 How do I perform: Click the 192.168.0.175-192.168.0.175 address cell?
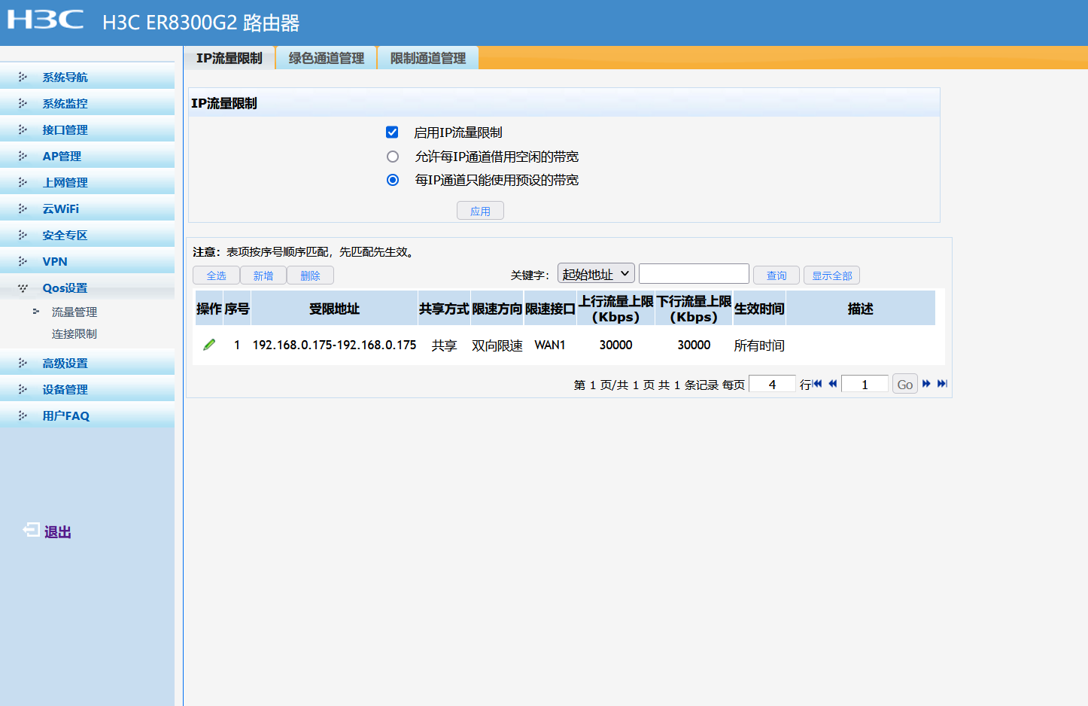pyautogui.click(x=334, y=345)
